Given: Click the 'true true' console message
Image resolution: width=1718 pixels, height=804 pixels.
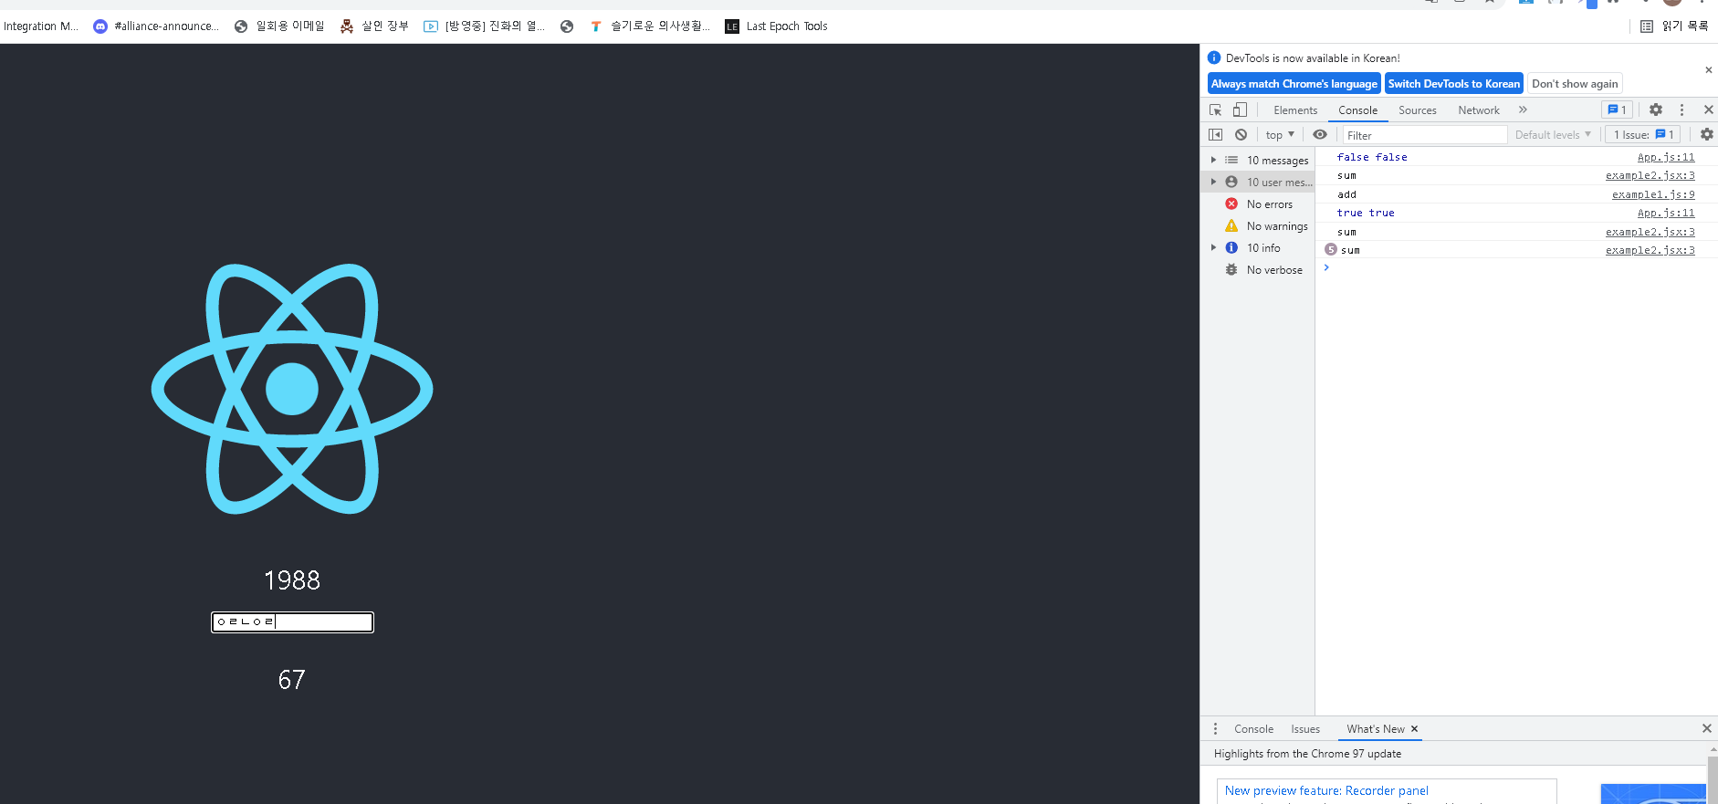Looking at the screenshot, I should point(1366,213).
